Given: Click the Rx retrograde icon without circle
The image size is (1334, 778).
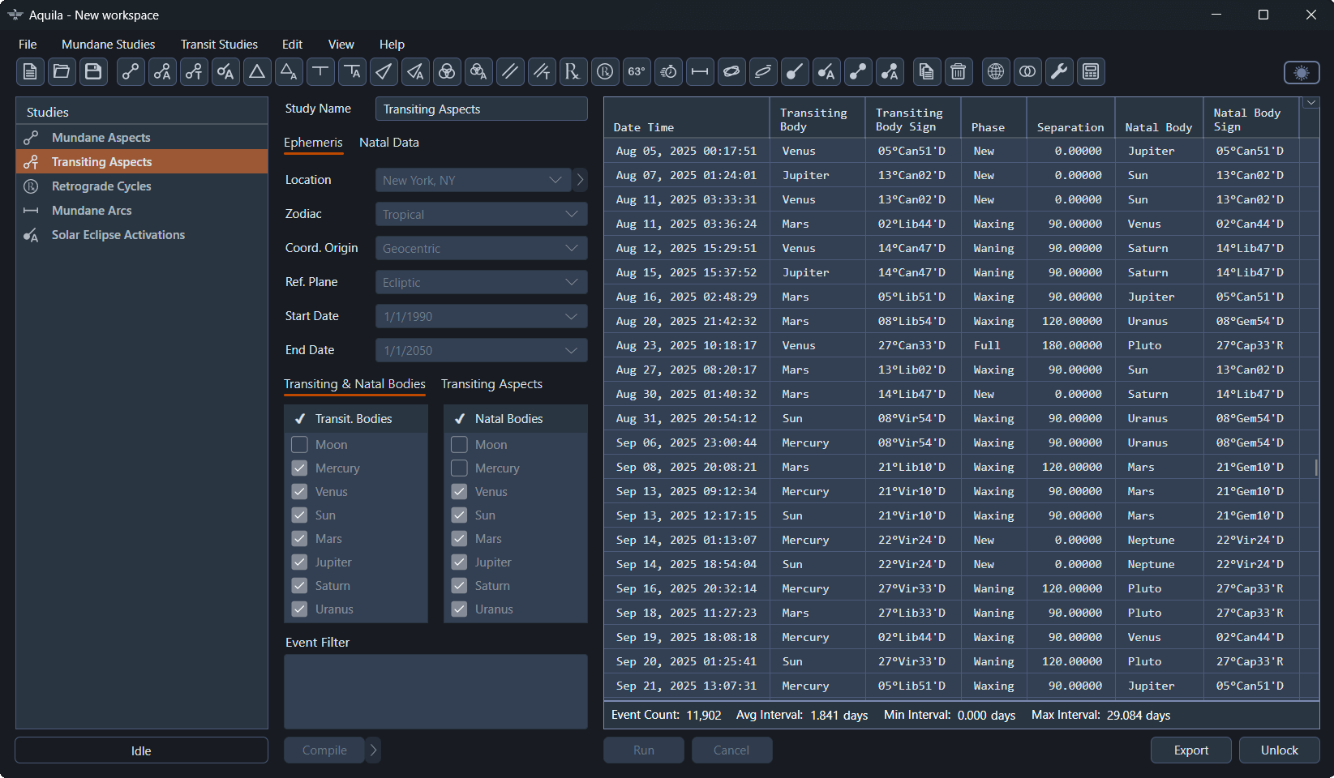Looking at the screenshot, I should 573,72.
